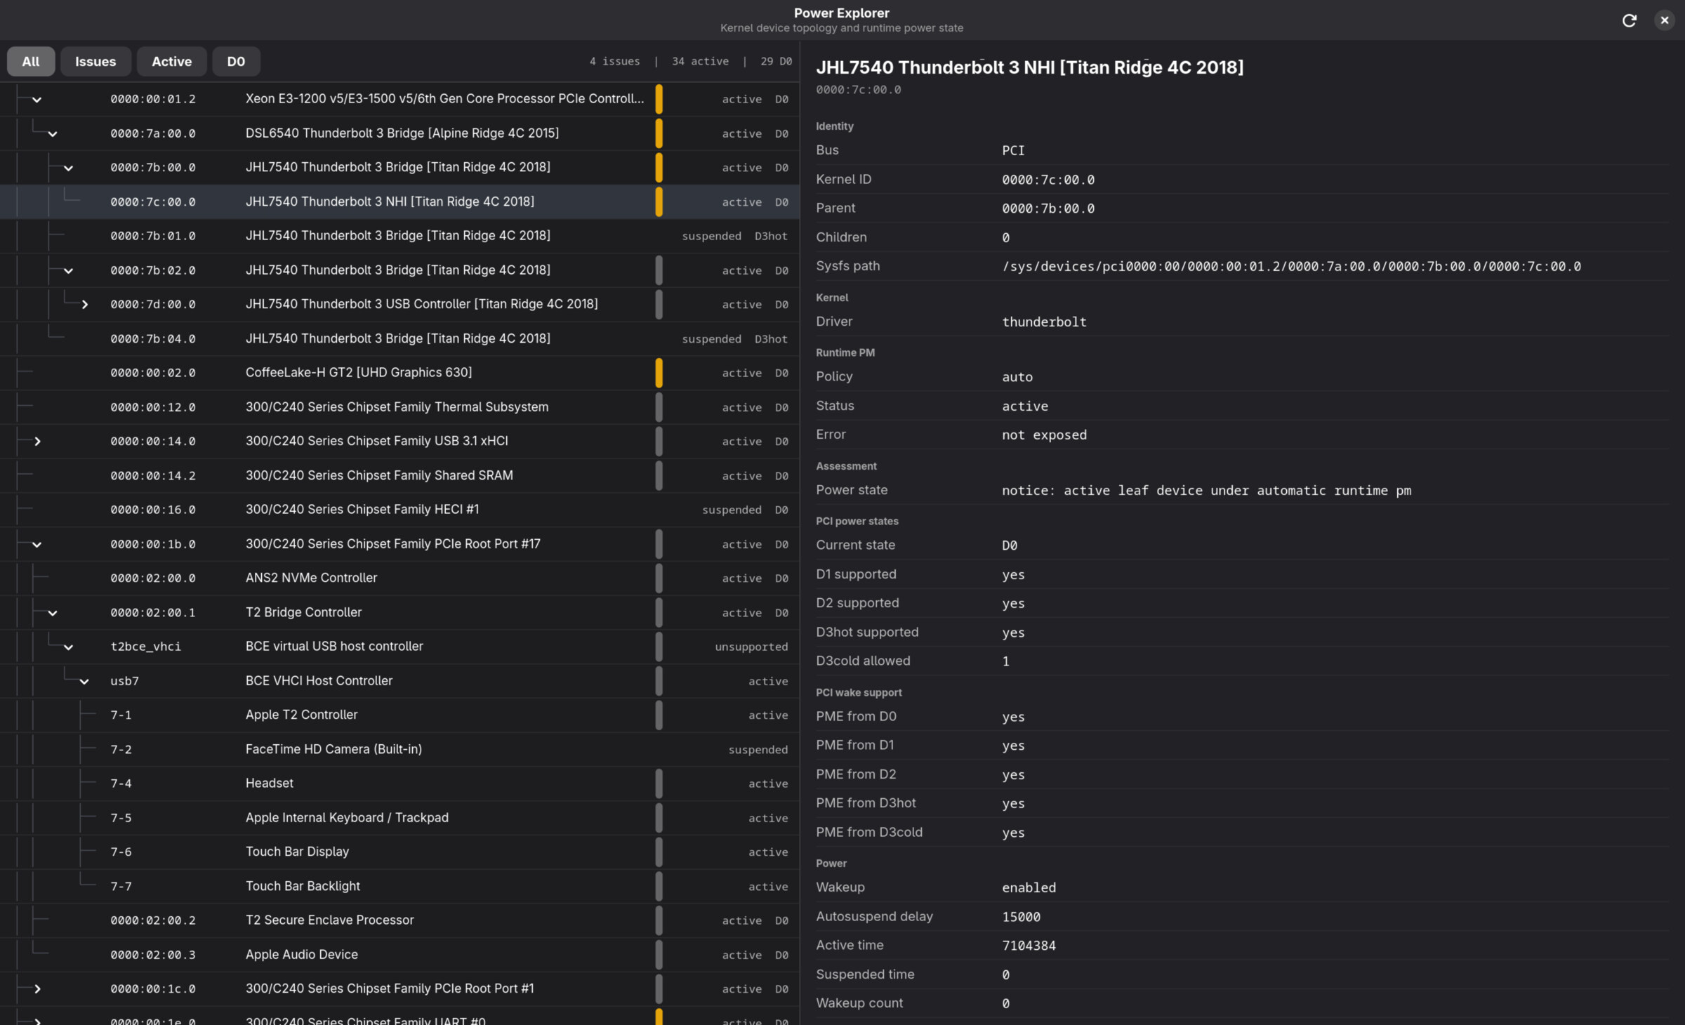Select the CoffeeLake-H GT2 UHD Graphics 630 row

399,373
